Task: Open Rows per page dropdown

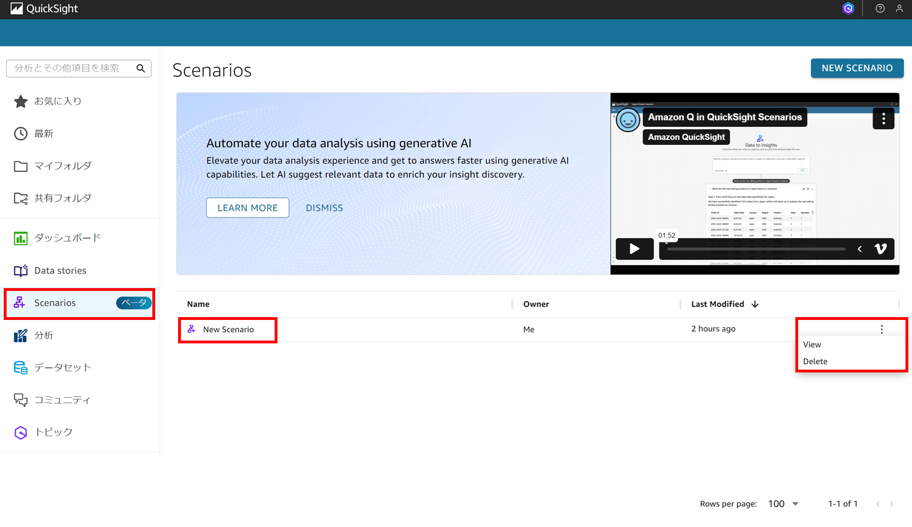Action: coord(783,504)
